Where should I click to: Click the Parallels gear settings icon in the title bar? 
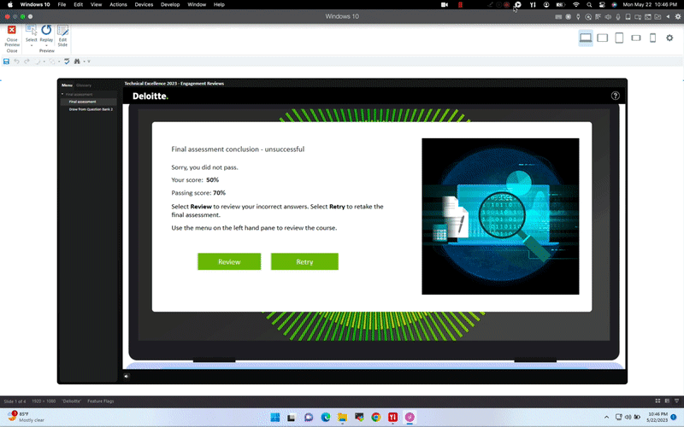click(678, 16)
